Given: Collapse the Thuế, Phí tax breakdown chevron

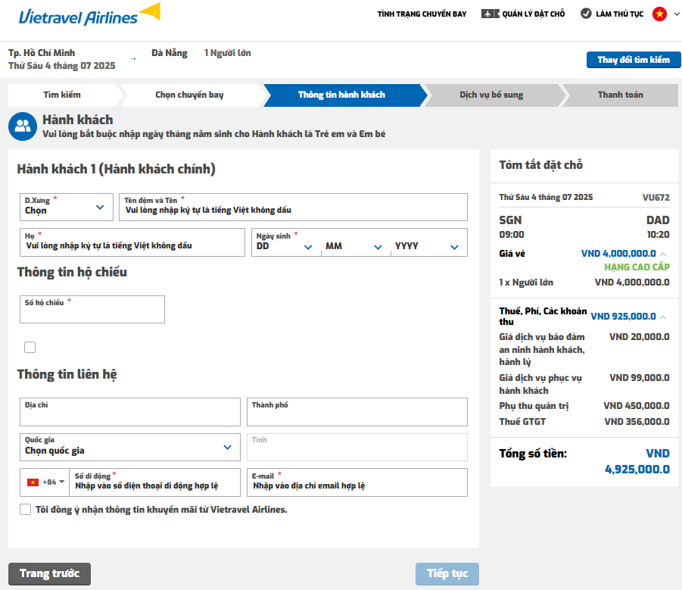Looking at the screenshot, I should pyautogui.click(x=663, y=317).
